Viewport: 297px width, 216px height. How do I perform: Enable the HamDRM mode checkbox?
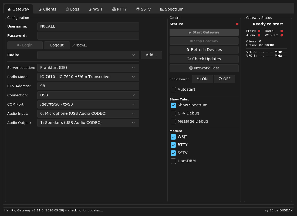click(173, 161)
